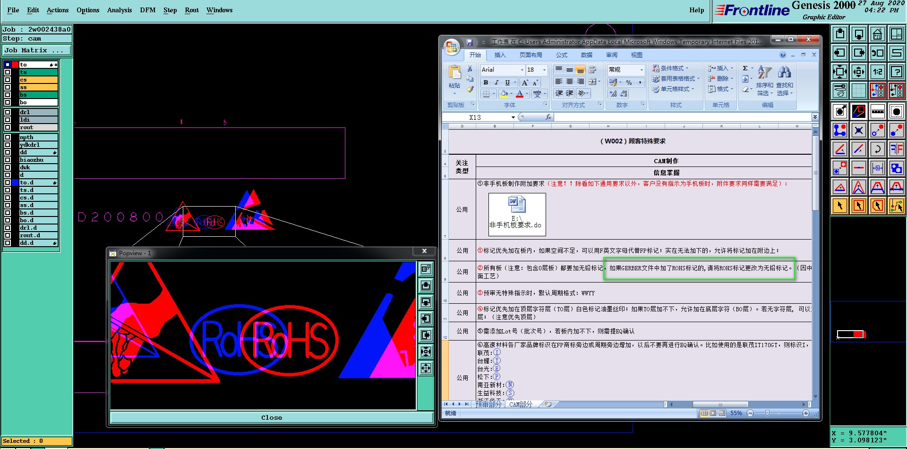Click the red font color A
Viewport: 907px width, 449px height.
click(520, 94)
